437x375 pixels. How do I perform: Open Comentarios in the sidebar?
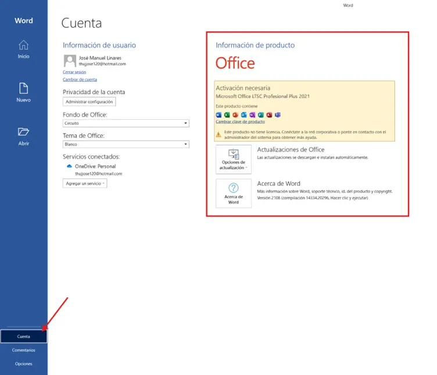coord(24,350)
